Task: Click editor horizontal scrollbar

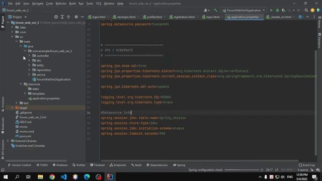Action: click(199, 161)
